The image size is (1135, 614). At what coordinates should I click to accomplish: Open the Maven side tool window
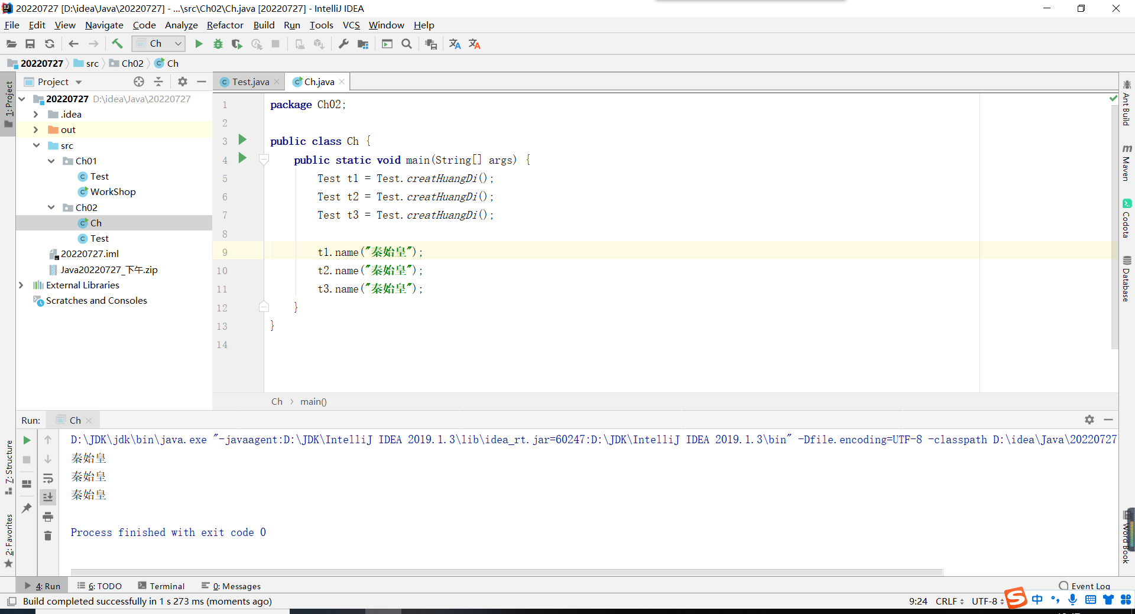1127,162
